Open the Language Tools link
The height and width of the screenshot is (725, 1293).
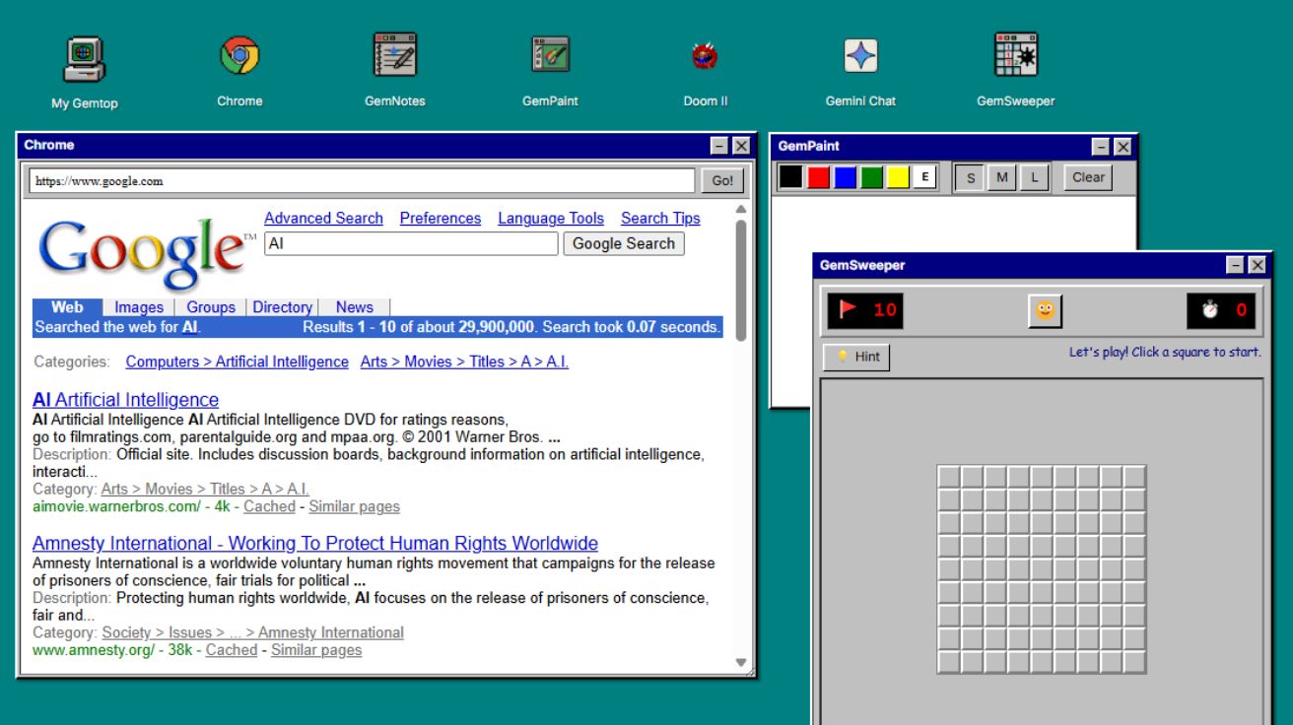[551, 219]
